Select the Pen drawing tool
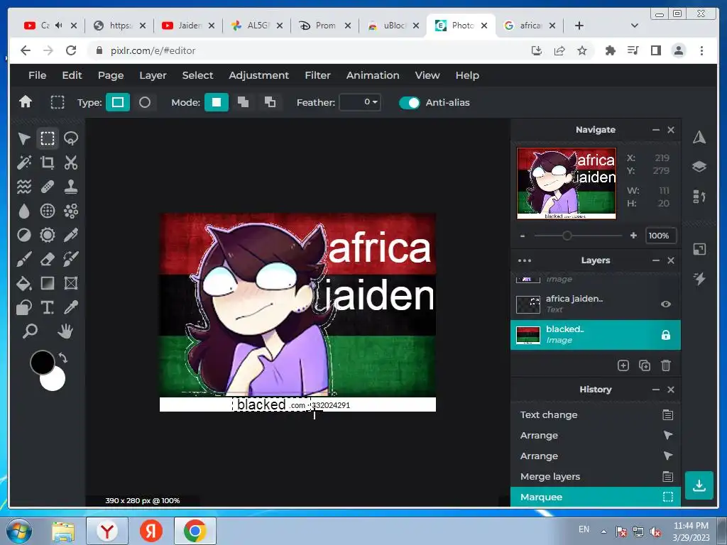This screenshot has height=545, width=727. click(x=71, y=235)
